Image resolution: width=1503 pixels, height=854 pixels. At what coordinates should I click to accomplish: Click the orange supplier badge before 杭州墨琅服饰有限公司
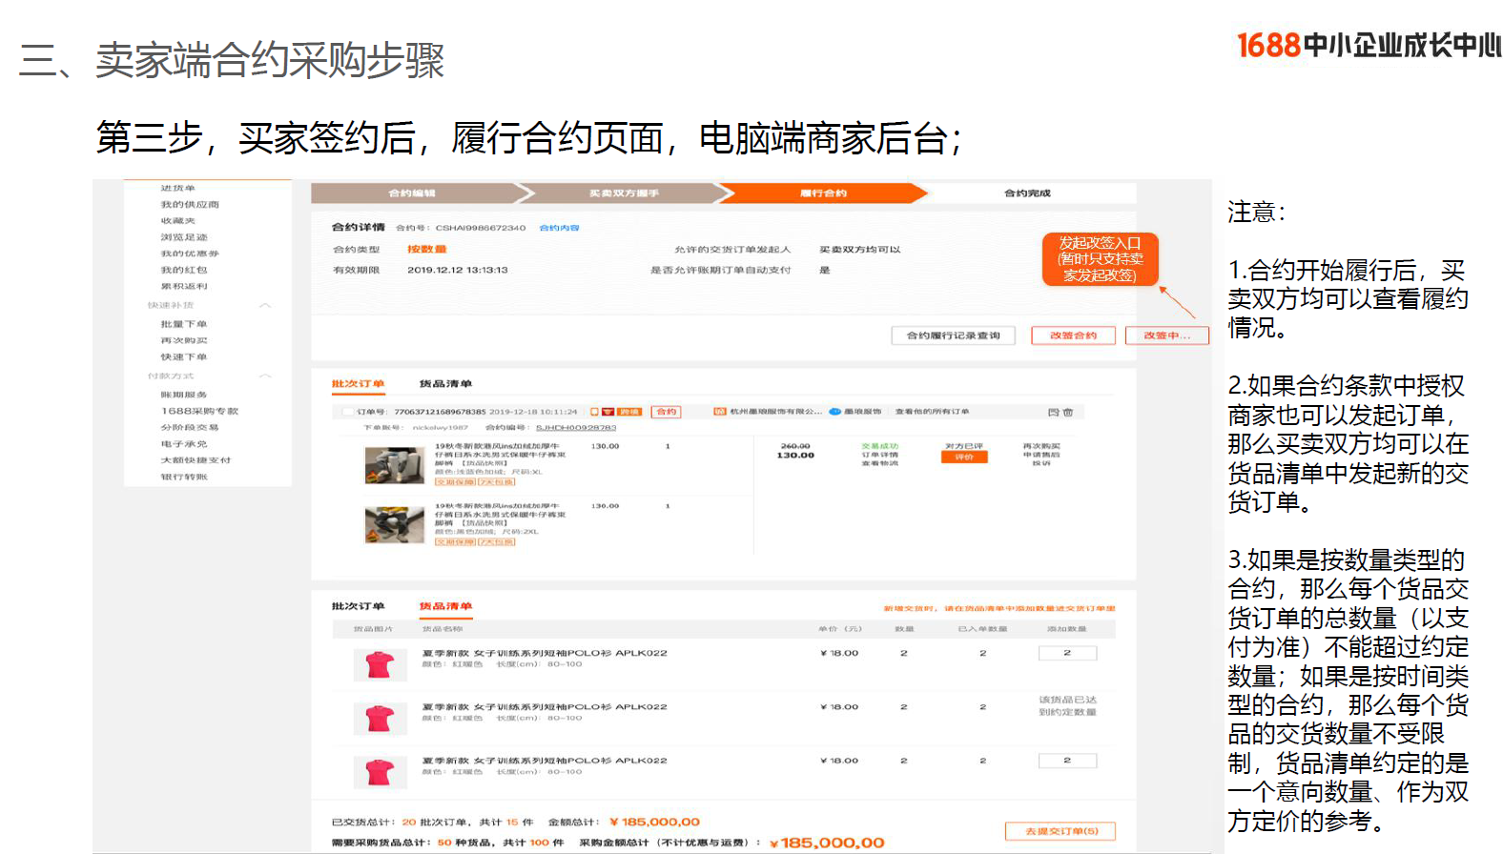point(720,412)
